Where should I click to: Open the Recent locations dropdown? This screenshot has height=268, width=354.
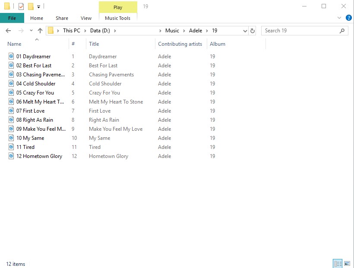[x=31, y=31]
